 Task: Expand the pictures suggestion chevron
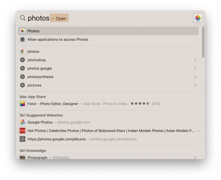pyautogui.click(x=195, y=85)
